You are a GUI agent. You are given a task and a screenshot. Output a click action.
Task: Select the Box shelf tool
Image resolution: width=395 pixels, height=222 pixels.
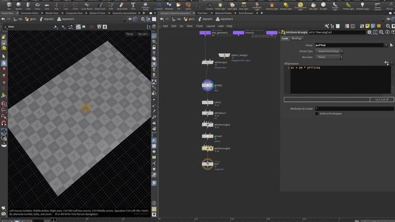[9, 6]
